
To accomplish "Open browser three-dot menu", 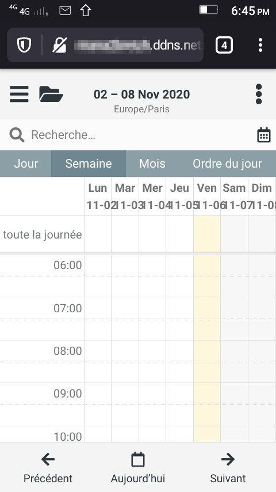I will point(260,45).
